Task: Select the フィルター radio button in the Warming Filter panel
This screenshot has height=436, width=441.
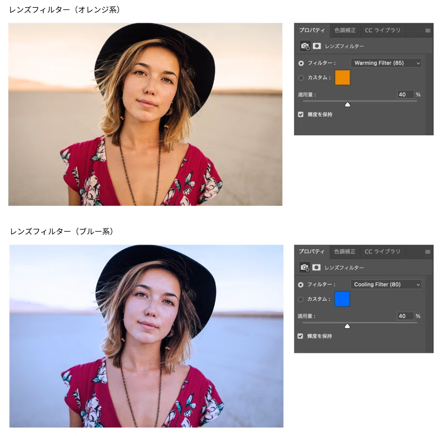Action: pos(301,63)
